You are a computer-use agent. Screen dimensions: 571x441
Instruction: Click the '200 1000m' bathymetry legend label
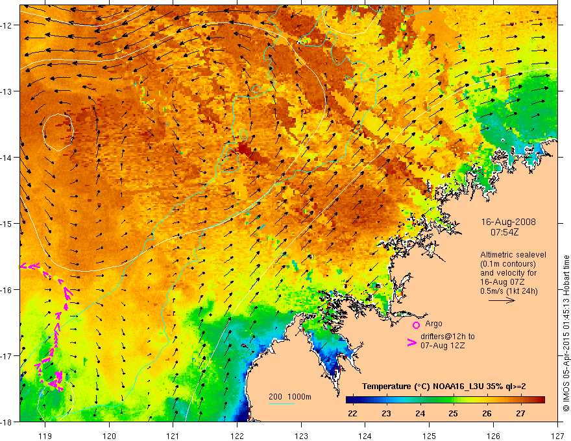(290, 397)
